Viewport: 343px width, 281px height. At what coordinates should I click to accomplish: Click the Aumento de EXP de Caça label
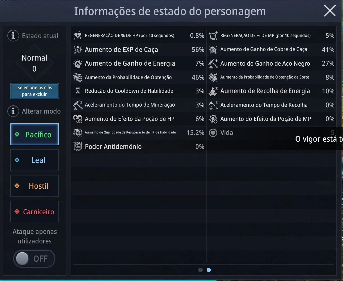pos(121,50)
